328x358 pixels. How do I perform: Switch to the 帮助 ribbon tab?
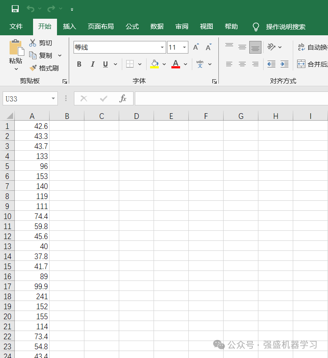(231, 27)
